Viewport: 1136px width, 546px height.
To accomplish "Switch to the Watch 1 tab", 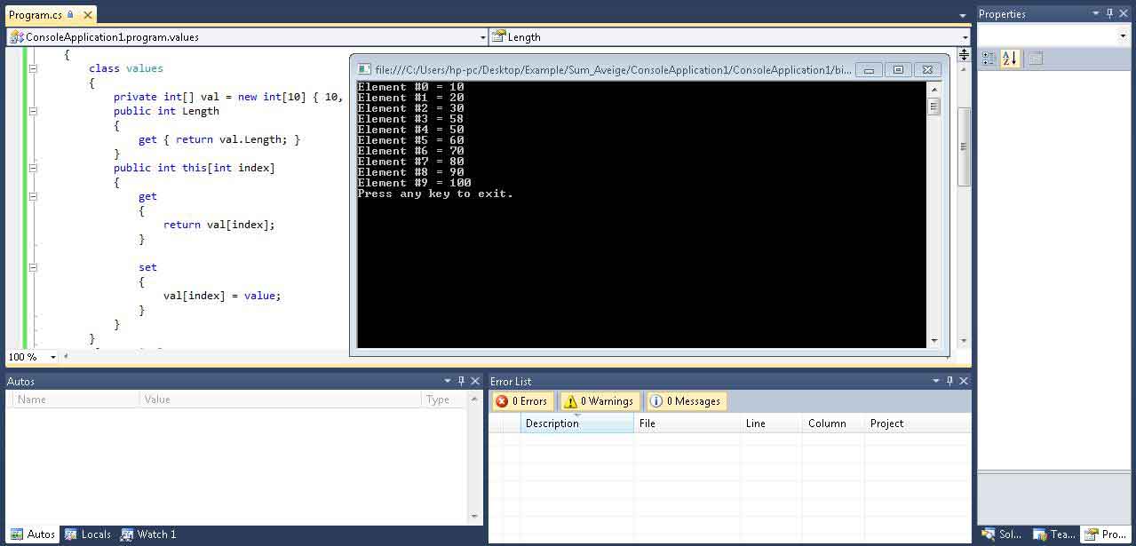I will 148,534.
